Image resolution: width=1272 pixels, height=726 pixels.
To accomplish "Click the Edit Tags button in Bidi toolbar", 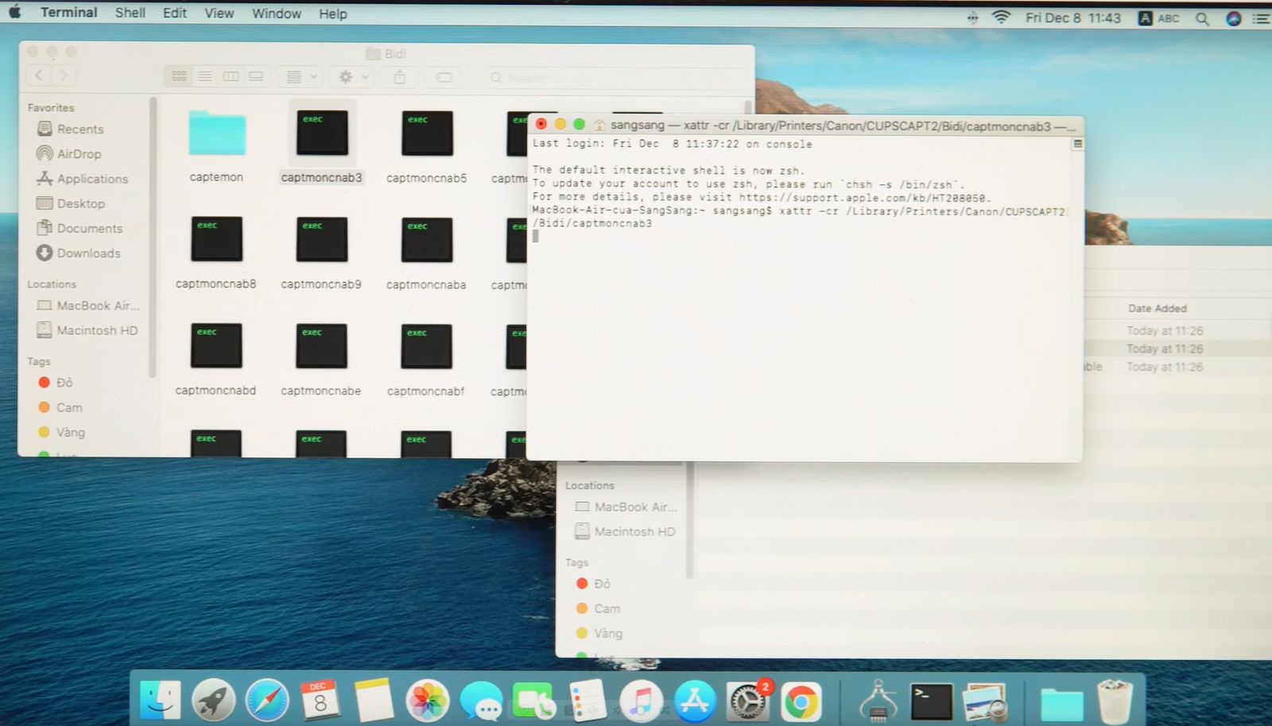I will coord(444,76).
